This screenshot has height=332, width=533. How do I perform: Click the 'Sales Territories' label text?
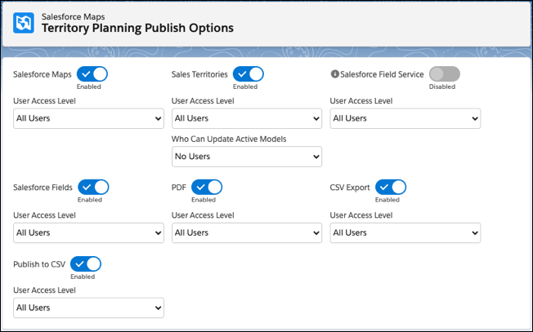pos(199,74)
